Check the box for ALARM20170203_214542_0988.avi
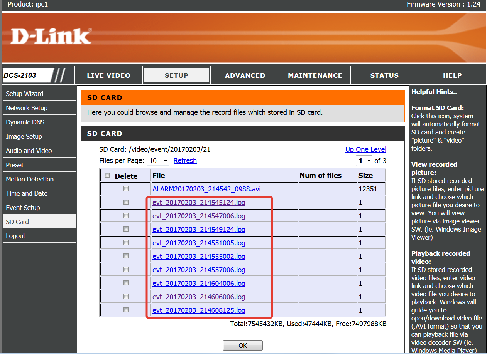 click(126, 189)
